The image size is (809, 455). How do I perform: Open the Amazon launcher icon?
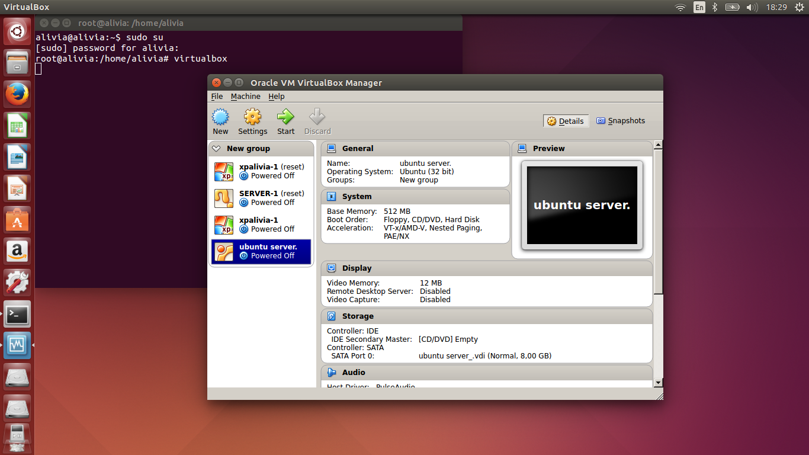[17, 251]
